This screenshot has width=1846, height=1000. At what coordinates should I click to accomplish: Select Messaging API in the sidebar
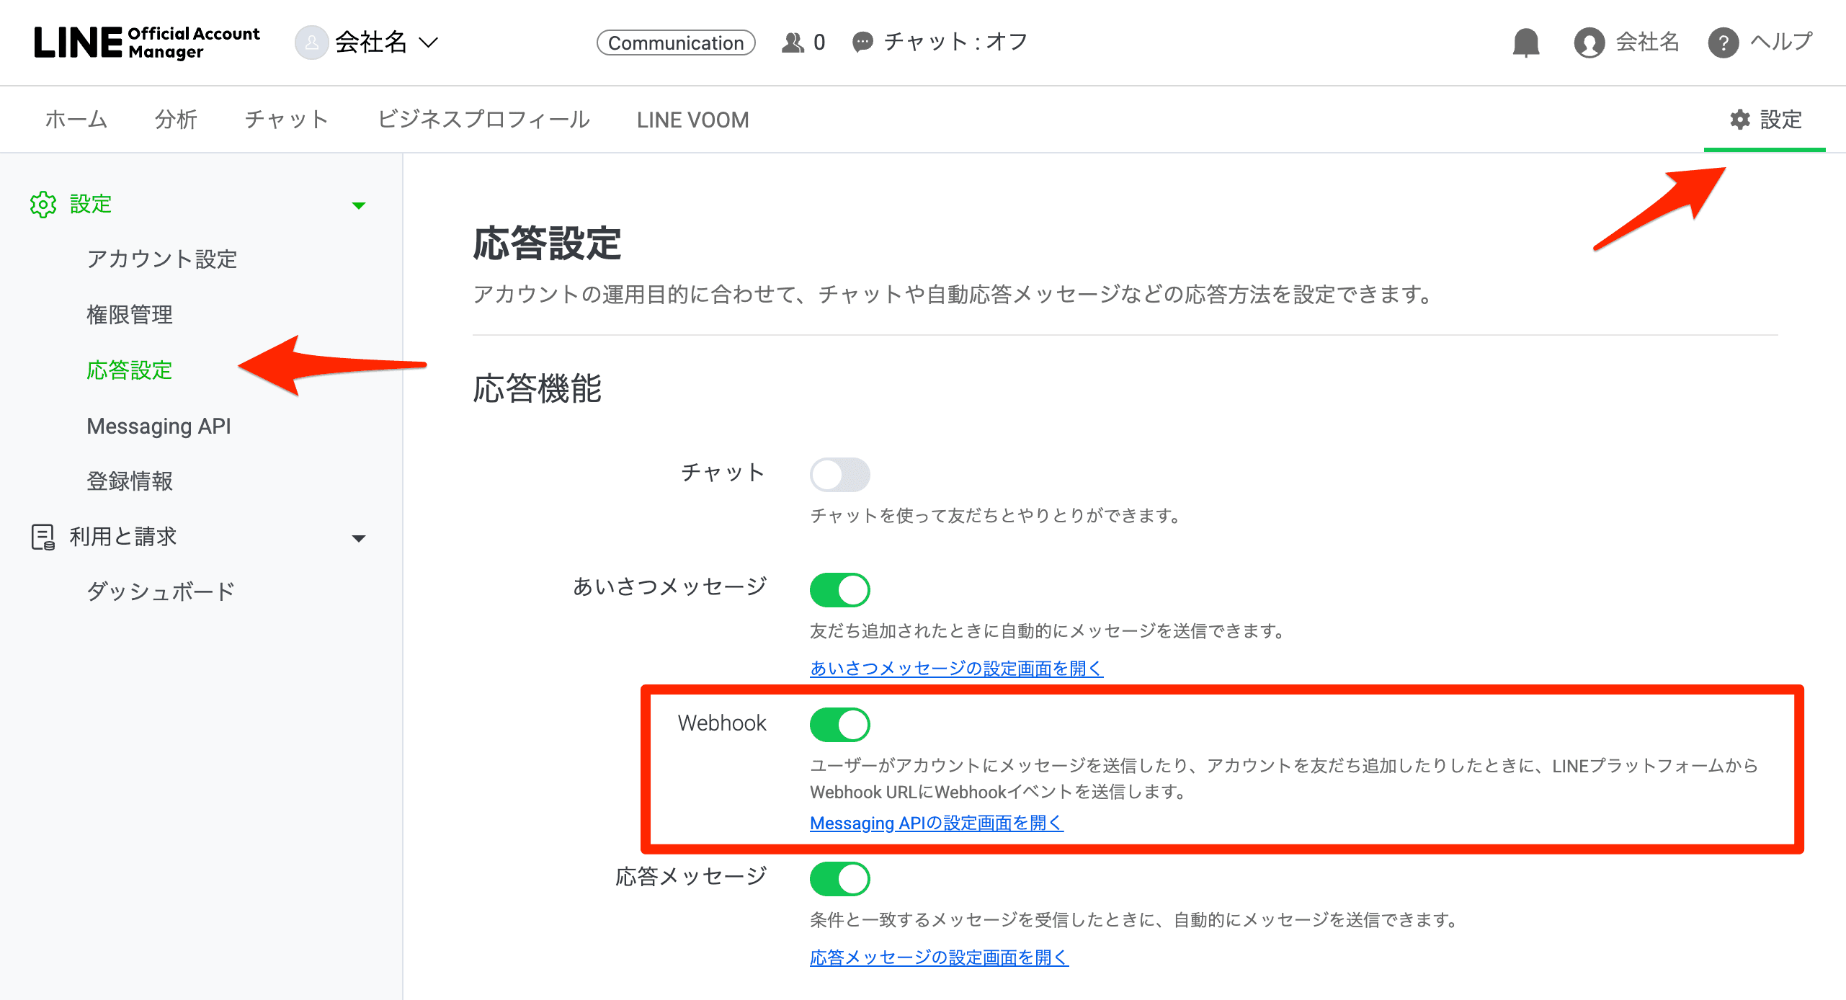click(159, 427)
